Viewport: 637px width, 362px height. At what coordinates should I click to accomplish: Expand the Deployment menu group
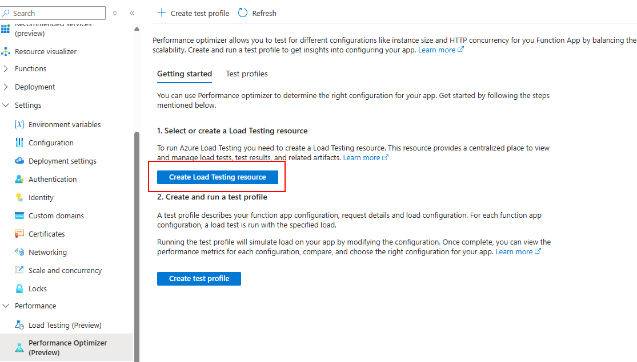(6, 87)
